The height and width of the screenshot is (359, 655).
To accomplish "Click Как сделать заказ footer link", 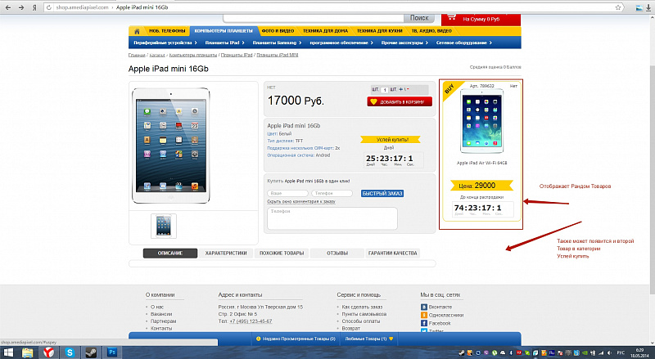I will (x=362, y=307).
